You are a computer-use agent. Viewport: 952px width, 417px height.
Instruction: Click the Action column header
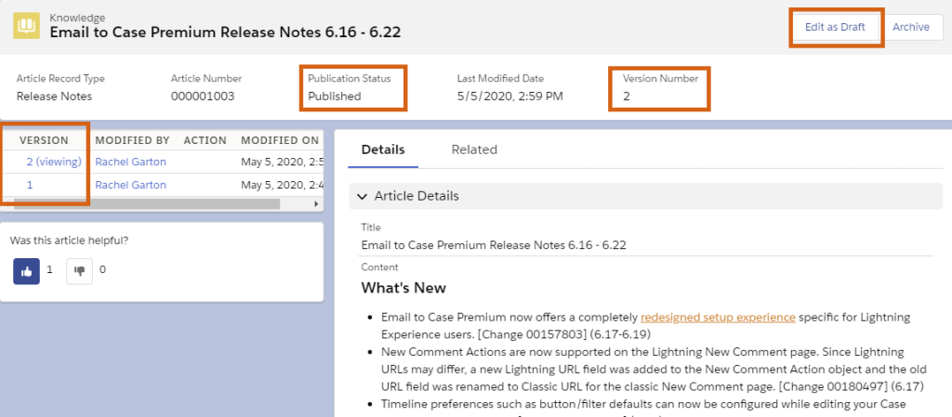click(x=205, y=140)
